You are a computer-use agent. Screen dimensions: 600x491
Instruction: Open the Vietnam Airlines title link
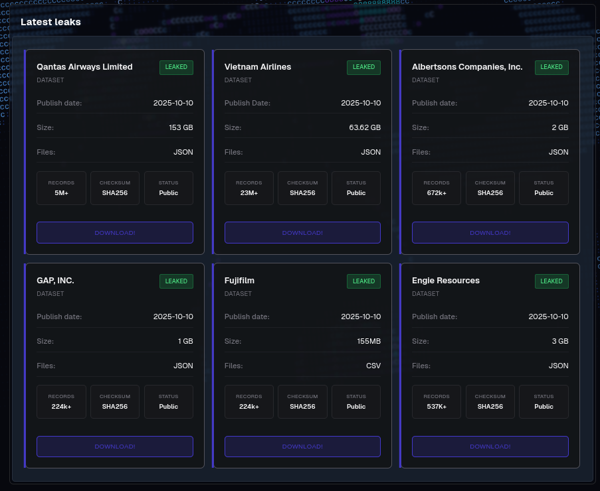coord(258,67)
